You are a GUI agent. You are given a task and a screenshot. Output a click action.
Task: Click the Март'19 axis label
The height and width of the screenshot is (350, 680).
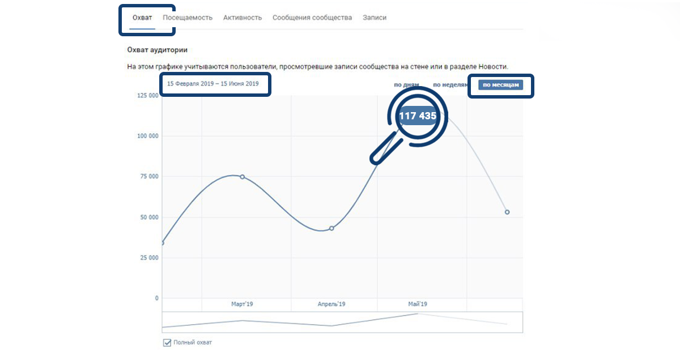tap(242, 304)
